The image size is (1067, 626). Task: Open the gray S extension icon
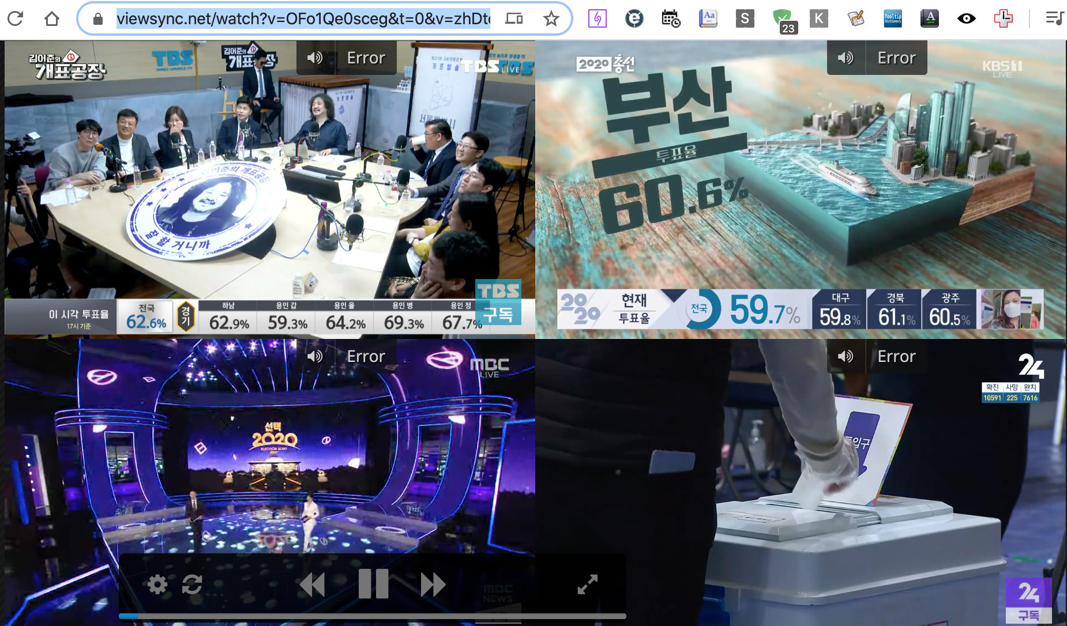(745, 19)
